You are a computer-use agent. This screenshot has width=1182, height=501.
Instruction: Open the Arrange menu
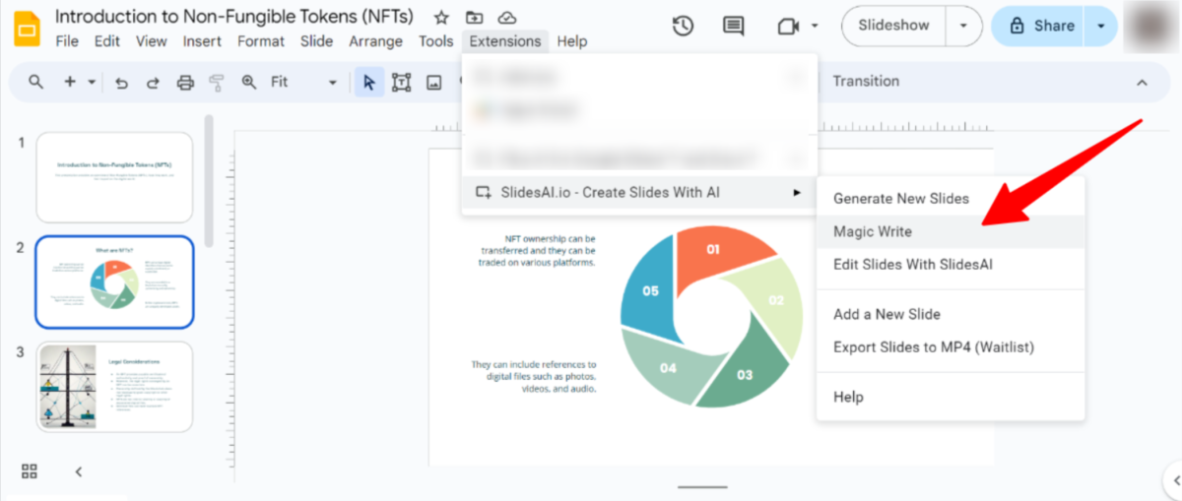click(x=375, y=41)
